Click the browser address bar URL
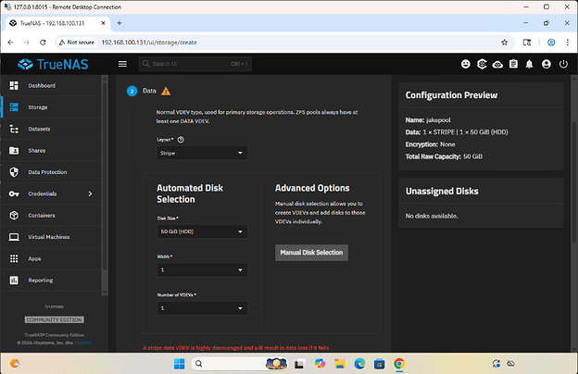Viewport: 578px width, 374px height. (149, 43)
